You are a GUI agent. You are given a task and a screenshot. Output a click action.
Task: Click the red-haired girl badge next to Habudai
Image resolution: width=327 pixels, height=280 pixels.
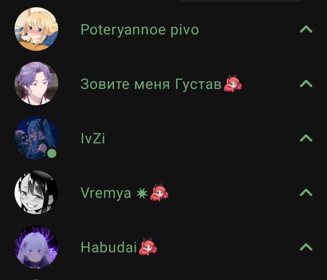(x=148, y=247)
